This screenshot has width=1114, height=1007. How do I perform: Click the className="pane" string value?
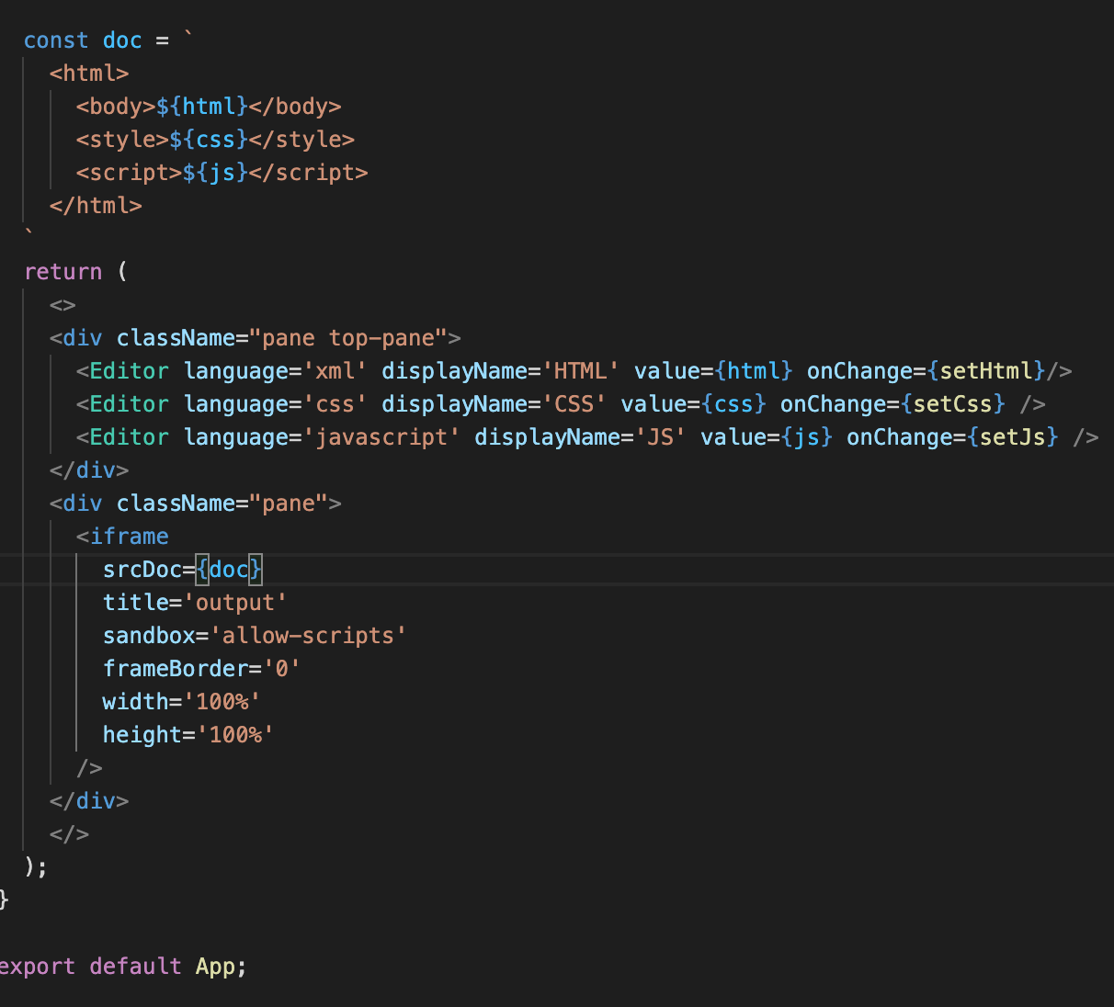point(289,503)
